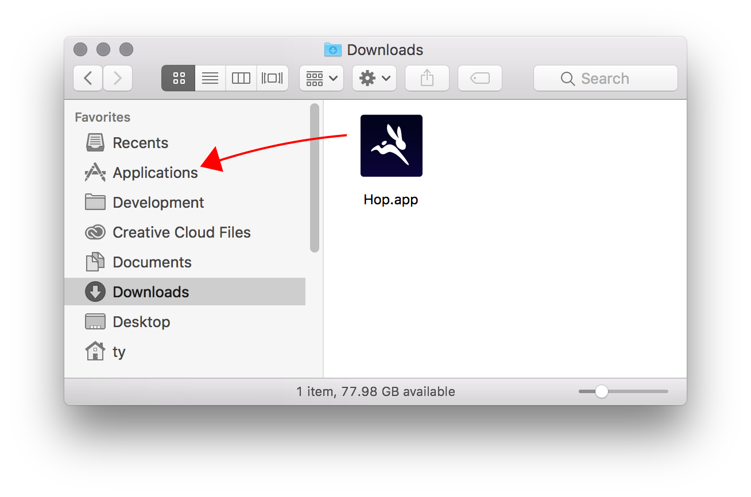
Task: Open the Development folder in sidebar
Action: [185, 202]
